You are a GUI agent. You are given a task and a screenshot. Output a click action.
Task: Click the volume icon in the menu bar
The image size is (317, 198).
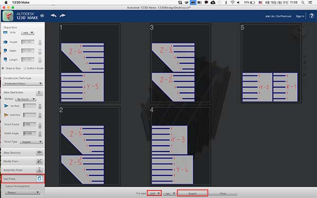(239, 3)
